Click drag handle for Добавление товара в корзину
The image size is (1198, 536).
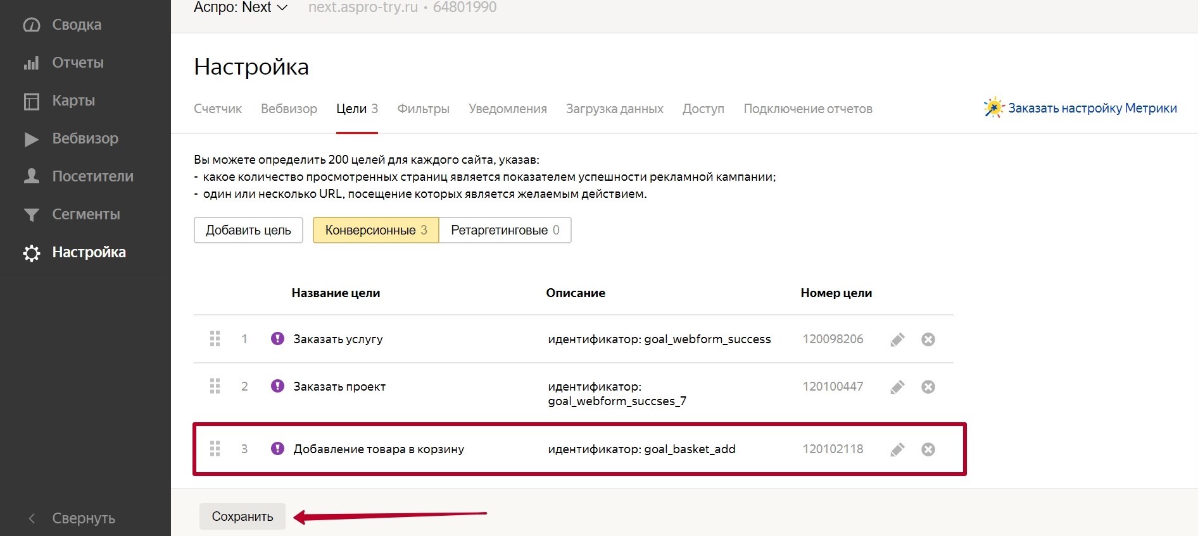coord(215,449)
